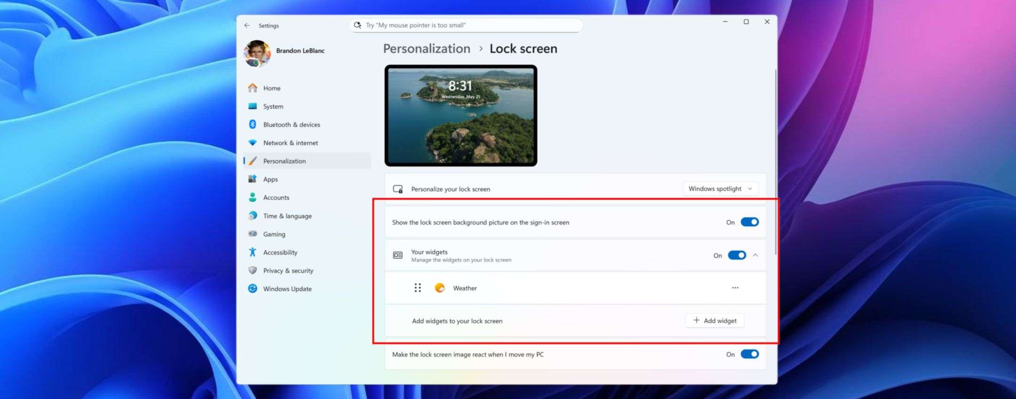The height and width of the screenshot is (399, 1016).
Task: Click 'Personalize your lock screen' label
Action: click(x=451, y=189)
